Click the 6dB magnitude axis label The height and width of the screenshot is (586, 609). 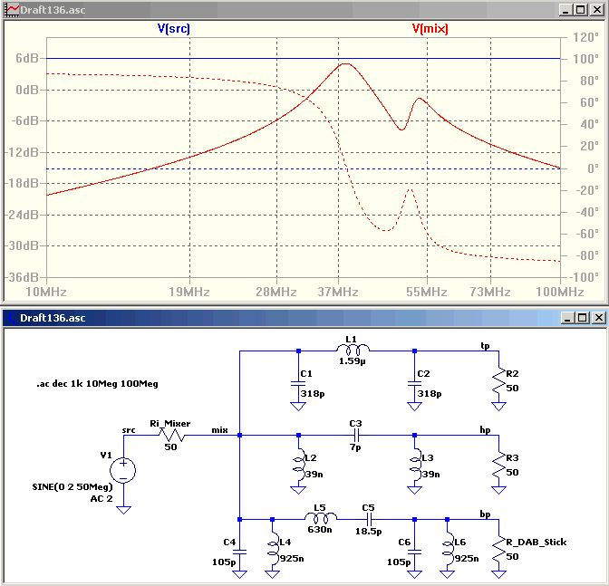coord(27,58)
